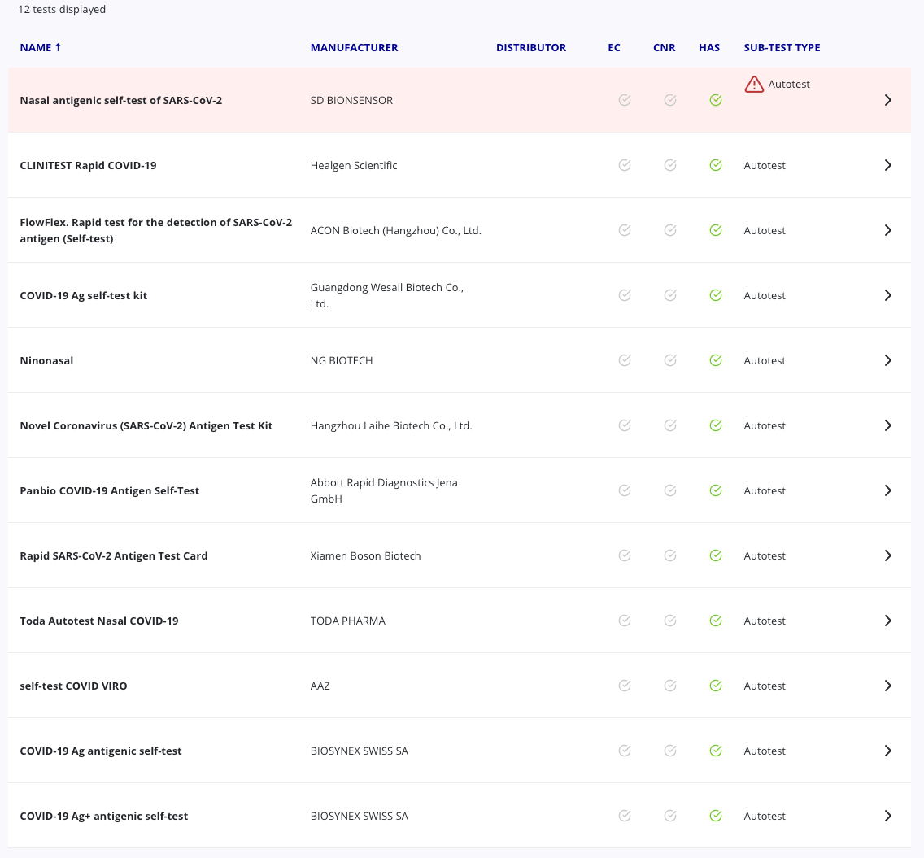Screen dimensions: 924x858
Task: Click grey EC check for CLINITEST Rapid COVID-19
Action: pos(625,165)
